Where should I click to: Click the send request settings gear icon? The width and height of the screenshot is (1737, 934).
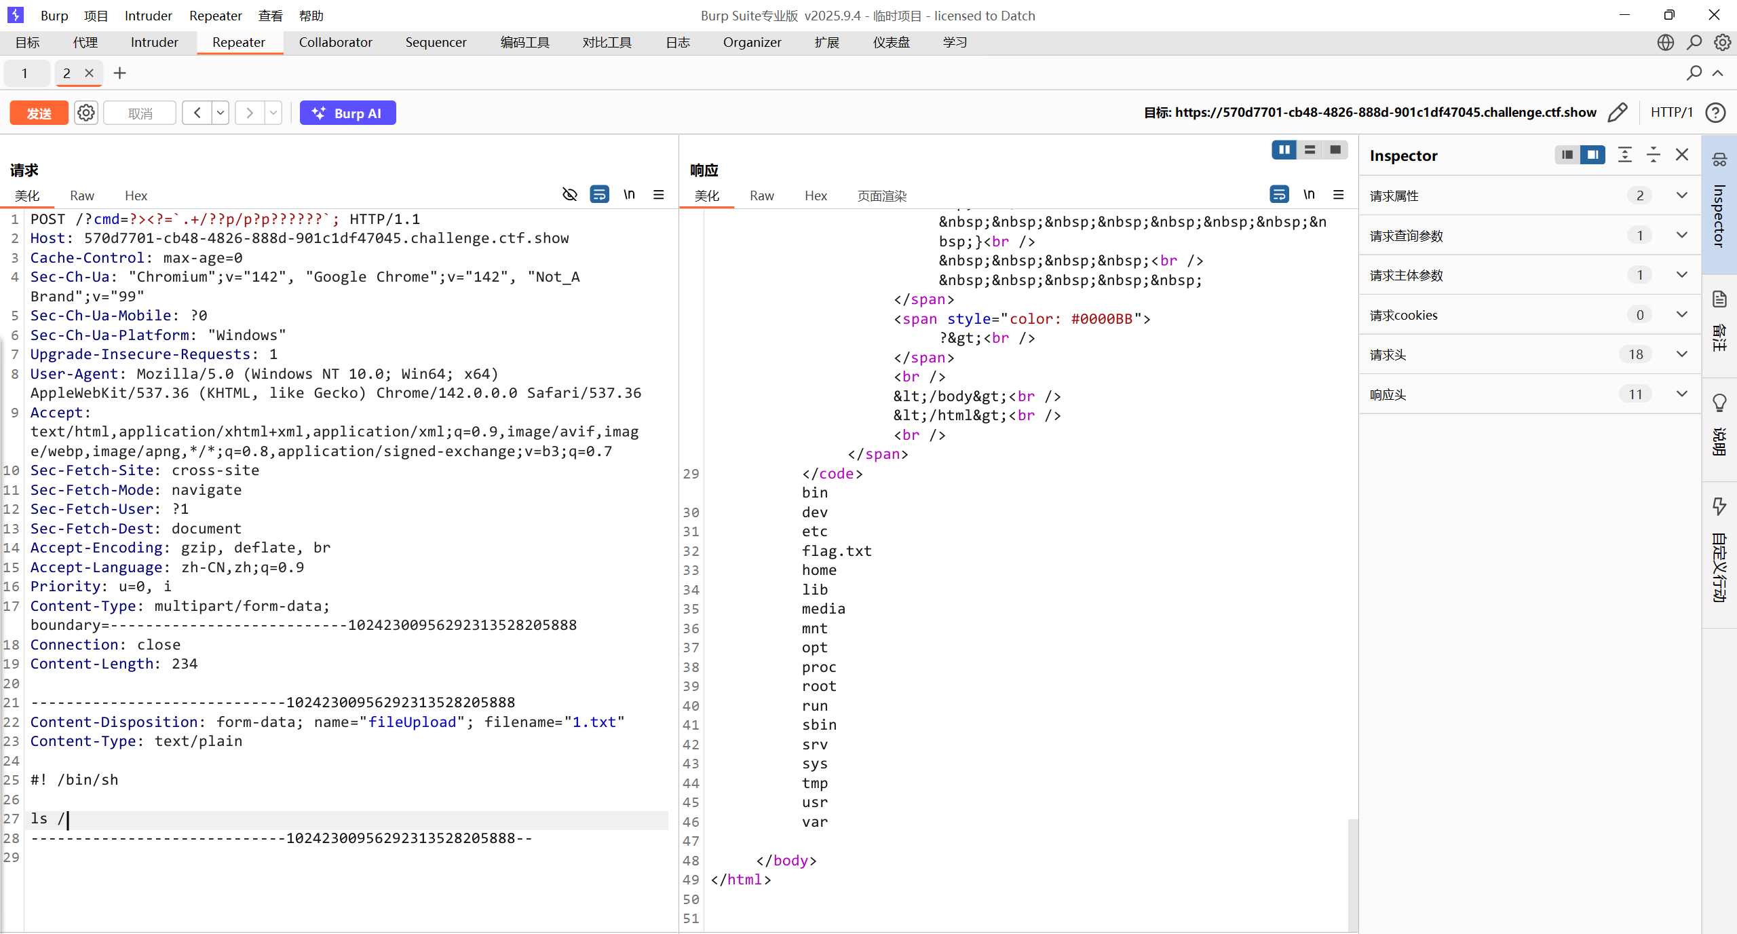[86, 113]
